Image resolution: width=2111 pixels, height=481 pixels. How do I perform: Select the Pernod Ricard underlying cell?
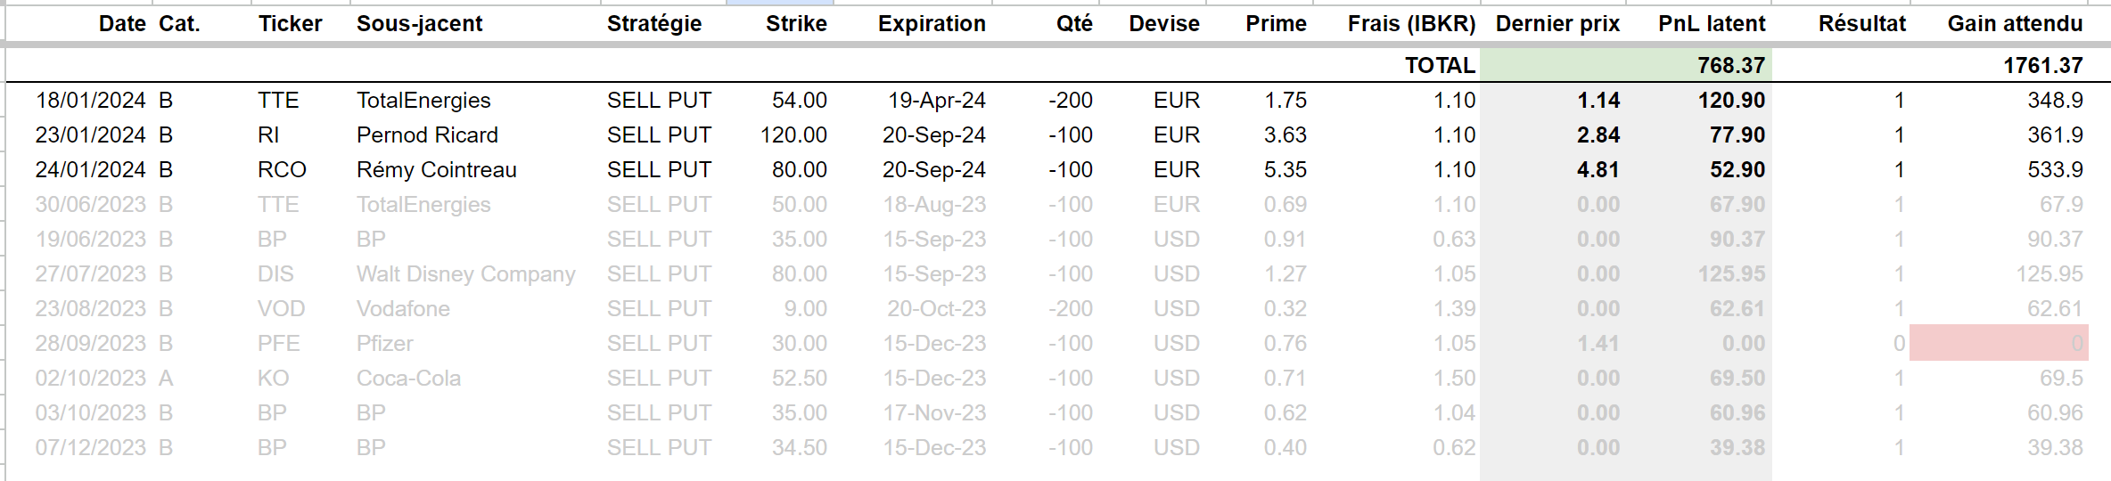[x=427, y=135]
